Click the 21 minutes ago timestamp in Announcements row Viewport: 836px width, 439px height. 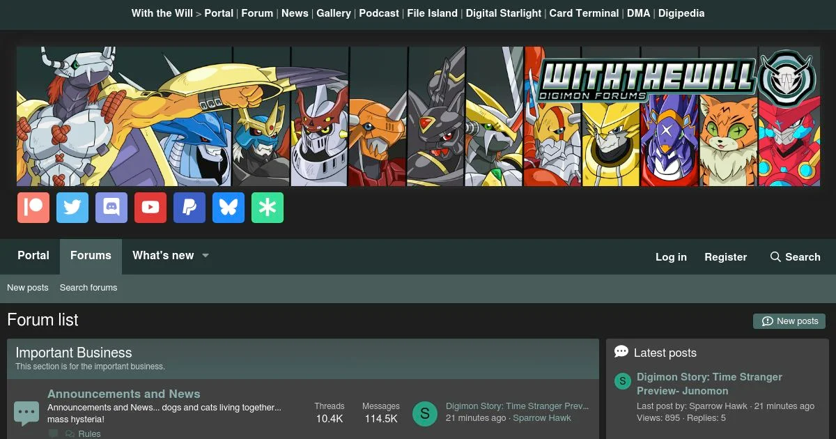[x=476, y=418]
